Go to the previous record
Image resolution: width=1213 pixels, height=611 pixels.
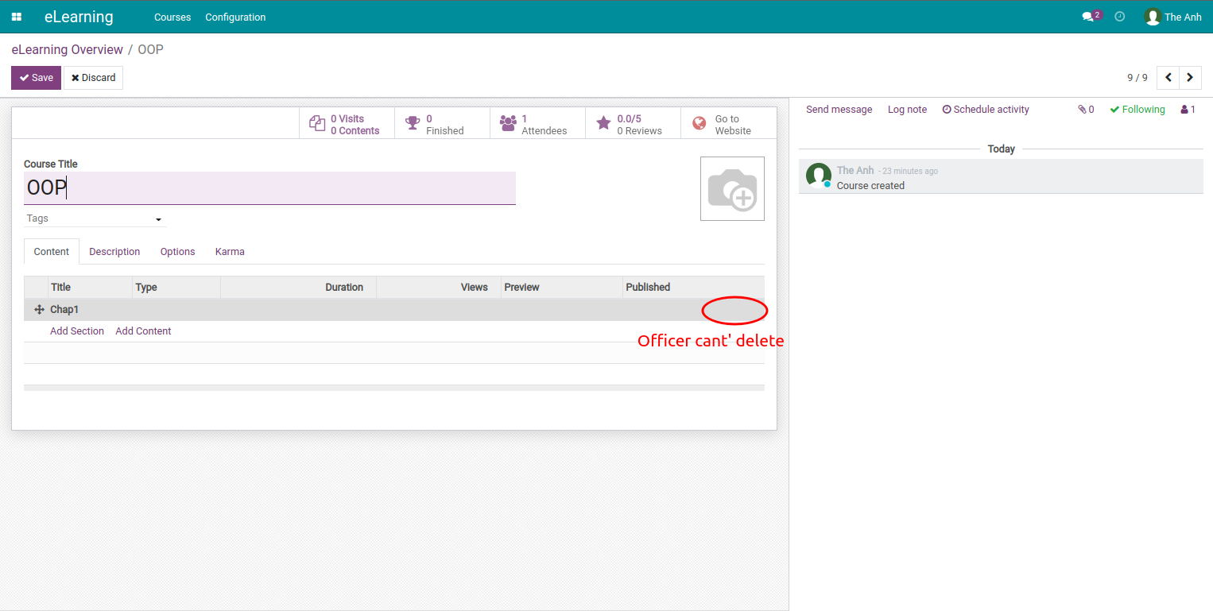(1168, 77)
